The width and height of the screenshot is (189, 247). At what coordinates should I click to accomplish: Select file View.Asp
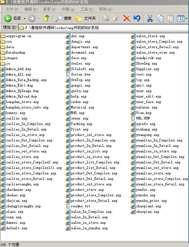coord(141,113)
